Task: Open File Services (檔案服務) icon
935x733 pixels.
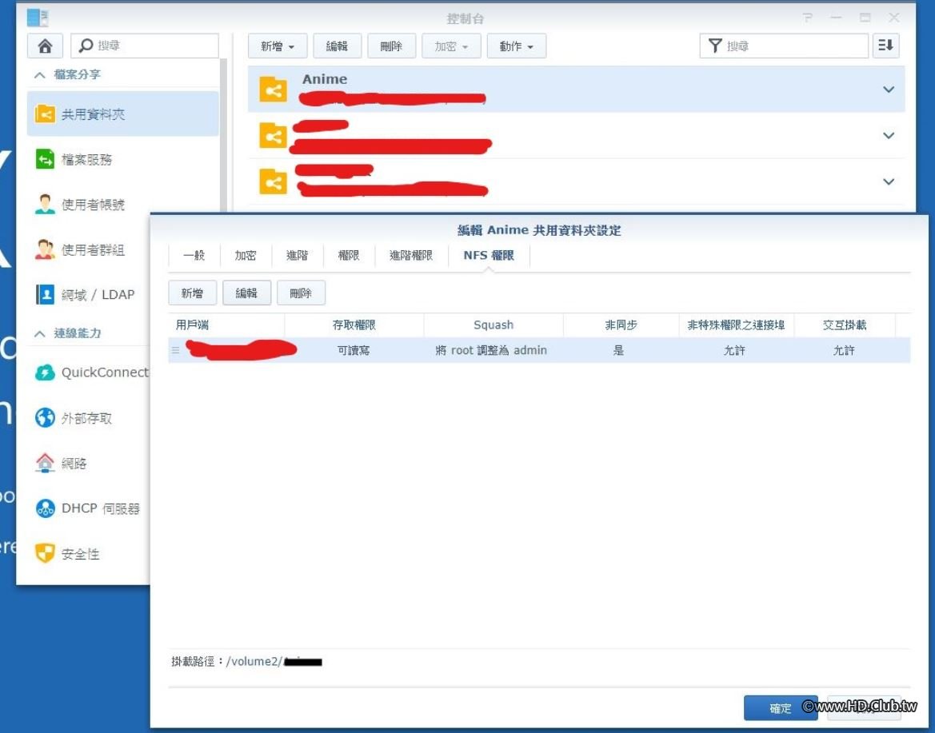Action: (45, 159)
